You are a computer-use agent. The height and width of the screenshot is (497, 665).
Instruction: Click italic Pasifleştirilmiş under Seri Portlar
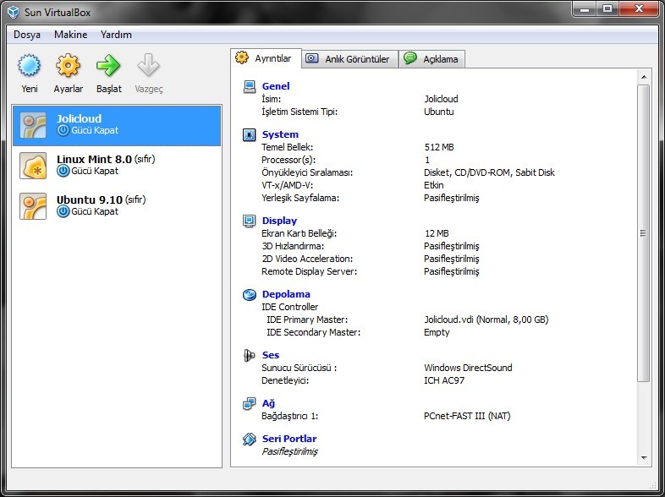click(x=289, y=451)
